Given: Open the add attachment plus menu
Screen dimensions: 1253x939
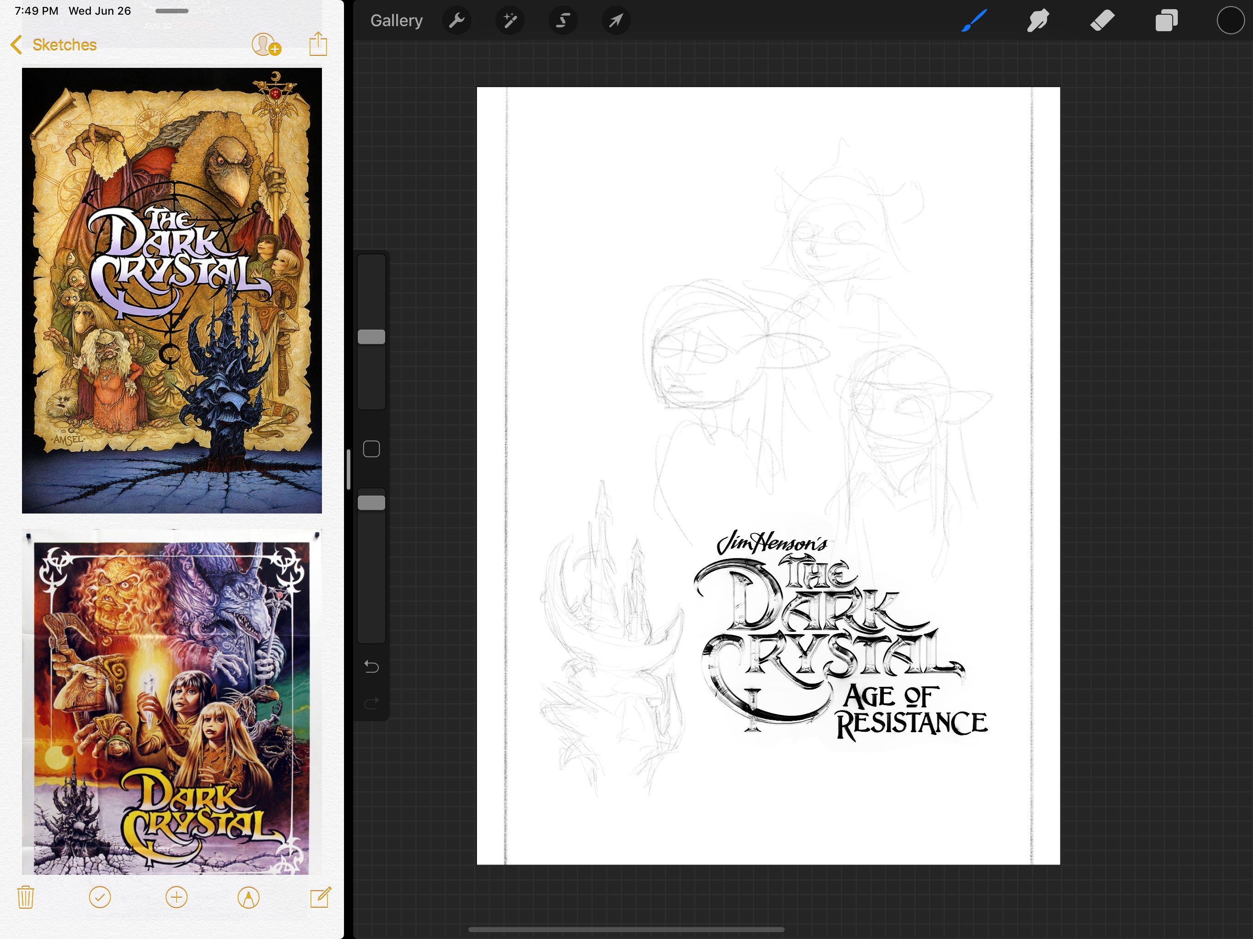Looking at the screenshot, I should click(x=176, y=898).
